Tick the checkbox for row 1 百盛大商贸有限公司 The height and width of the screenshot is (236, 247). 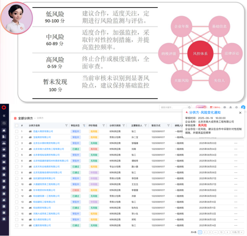pyautogui.click(x=16, y=132)
